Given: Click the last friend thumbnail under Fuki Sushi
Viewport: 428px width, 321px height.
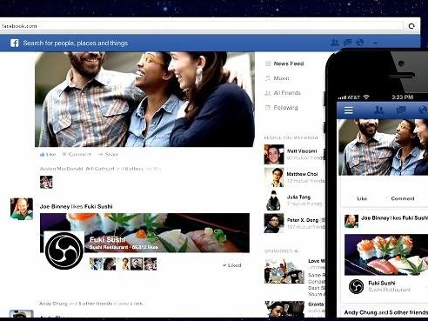Looking at the screenshot, I should click(150, 264).
